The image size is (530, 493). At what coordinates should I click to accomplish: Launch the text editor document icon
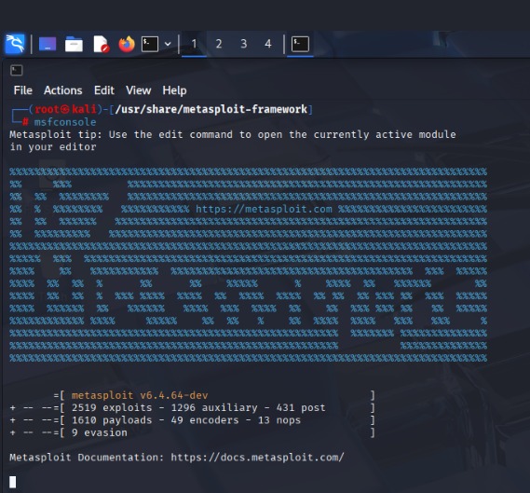(102, 44)
